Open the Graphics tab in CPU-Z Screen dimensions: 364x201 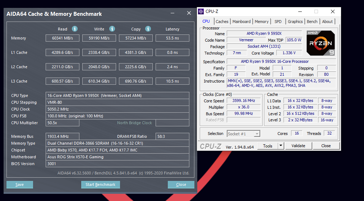click(x=295, y=22)
